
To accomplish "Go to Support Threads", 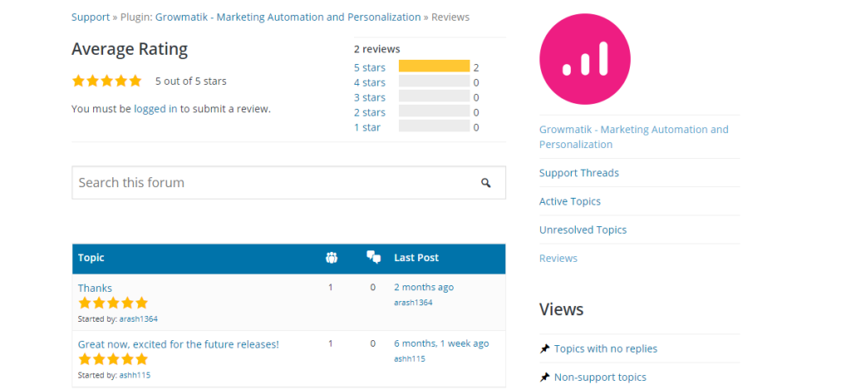I will pyautogui.click(x=579, y=173).
